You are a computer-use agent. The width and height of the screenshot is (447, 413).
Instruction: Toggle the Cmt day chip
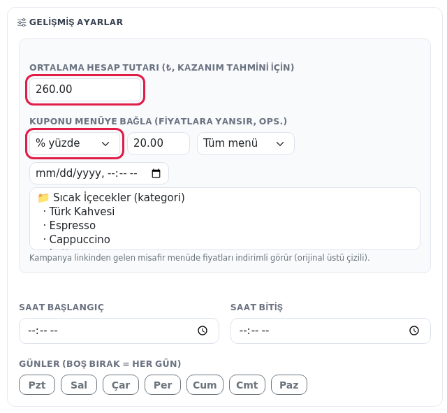click(247, 385)
